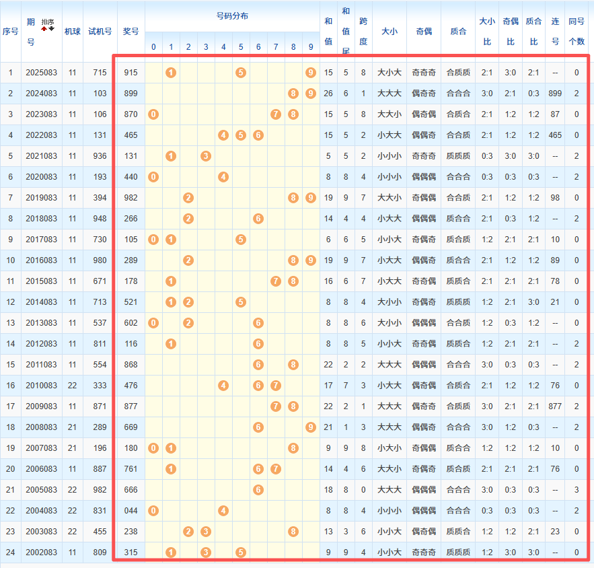Click ball 8 in the 2003083 row
Viewport: 594px width, 568px height.
pyautogui.click(x=293, y=532)
